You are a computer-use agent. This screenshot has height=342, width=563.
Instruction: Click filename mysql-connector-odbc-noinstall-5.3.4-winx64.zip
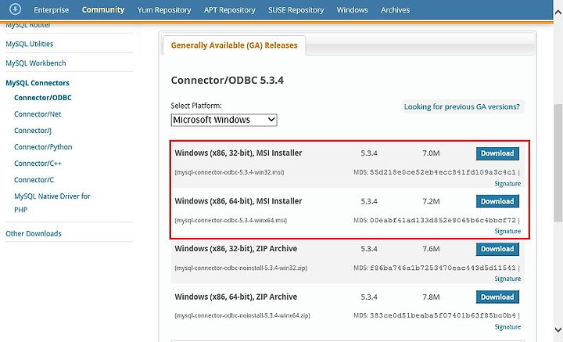pos(242,315)
